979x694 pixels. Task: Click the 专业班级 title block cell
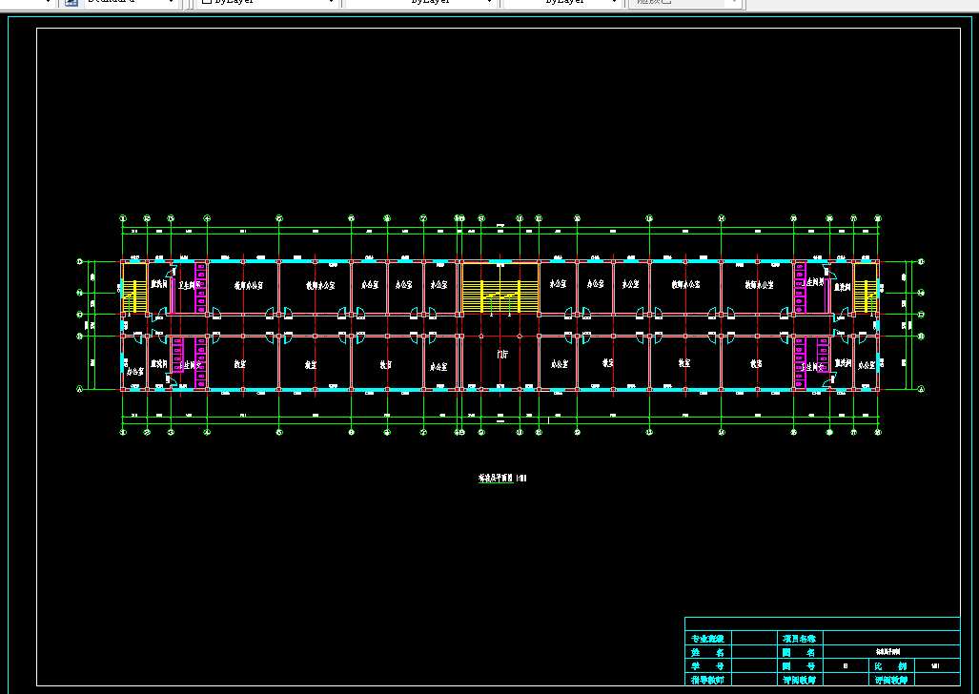pos(707,639)
